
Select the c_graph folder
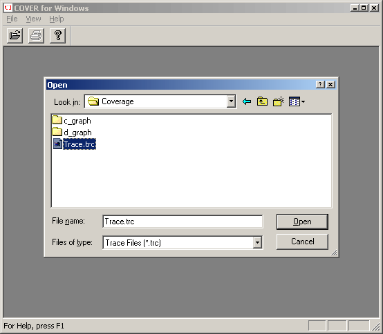point(72,121)
